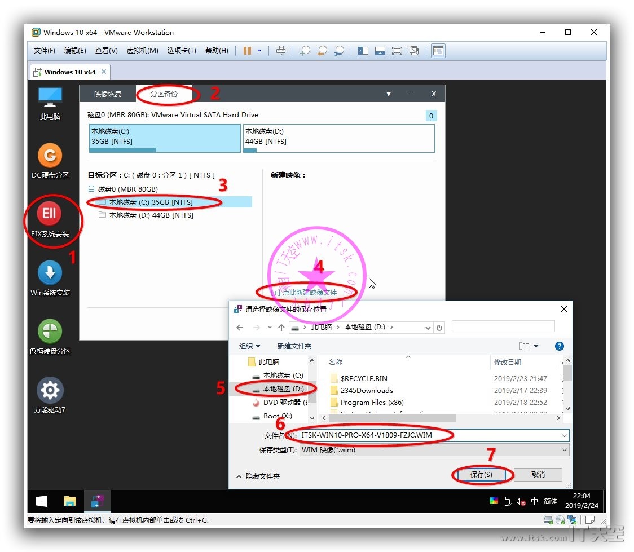This screenshot has height=552, width=634.
Task: Go up one folder level in save dialog
Action: [281, 328]
